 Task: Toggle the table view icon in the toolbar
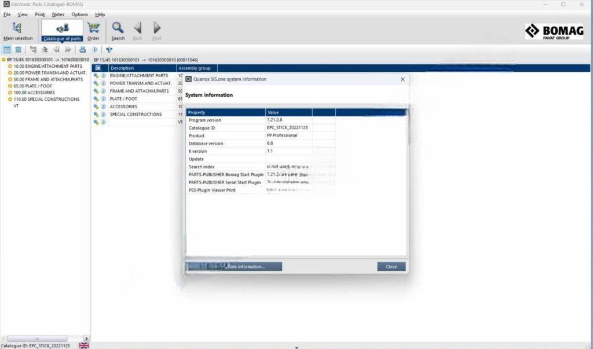[x=7, y=49]
